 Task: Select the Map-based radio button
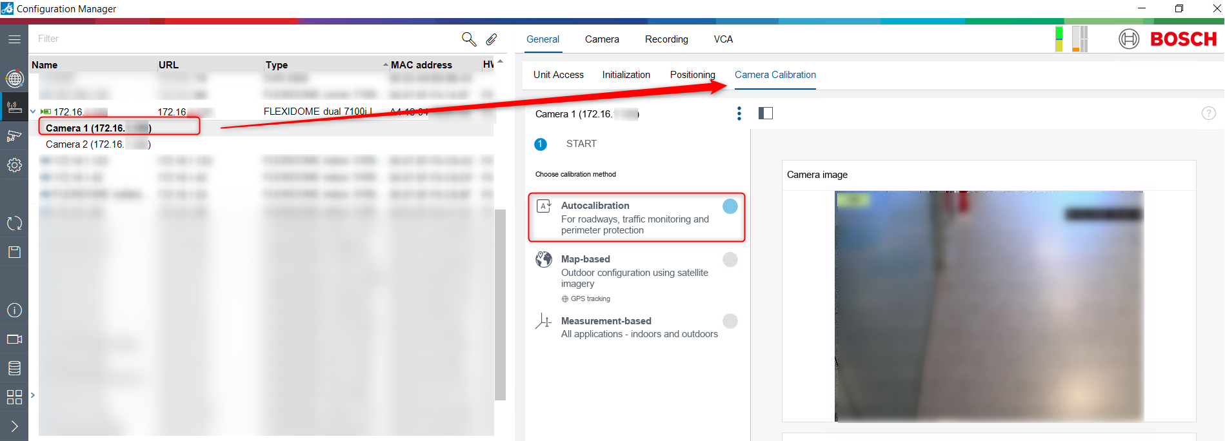coord(730,259)
